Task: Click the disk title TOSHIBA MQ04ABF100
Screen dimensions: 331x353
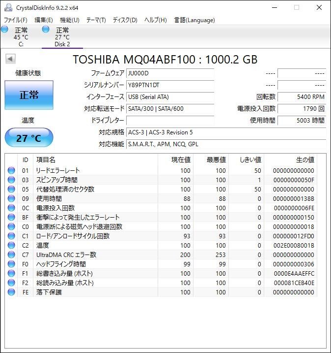Action: click(x=165, y=60)
